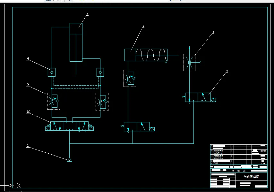
Task: Select the middle two-position valve body
Action: pos(137,127)
